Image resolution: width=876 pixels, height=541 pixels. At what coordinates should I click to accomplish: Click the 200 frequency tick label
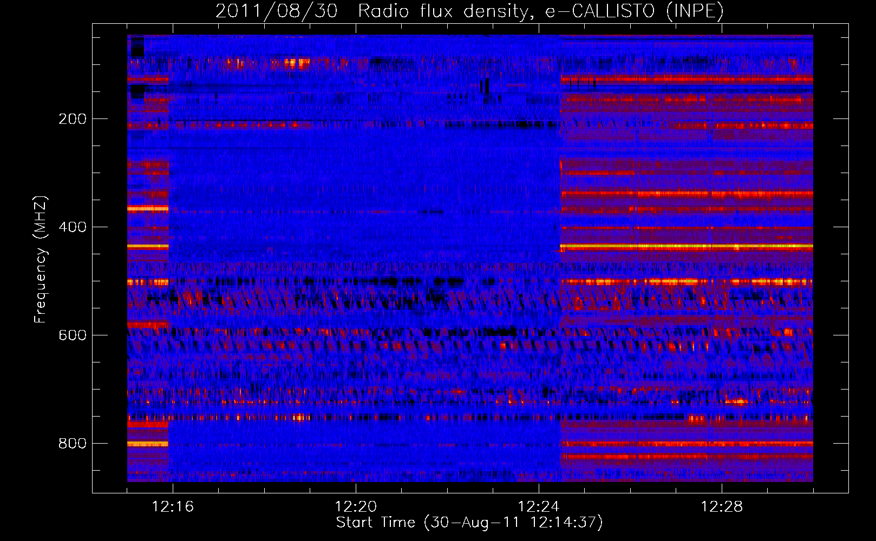click(x=73, y=119)
